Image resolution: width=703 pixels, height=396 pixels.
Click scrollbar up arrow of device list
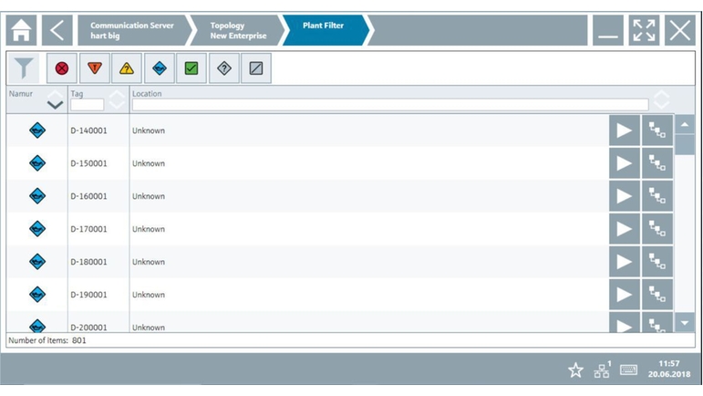(685, 125)
